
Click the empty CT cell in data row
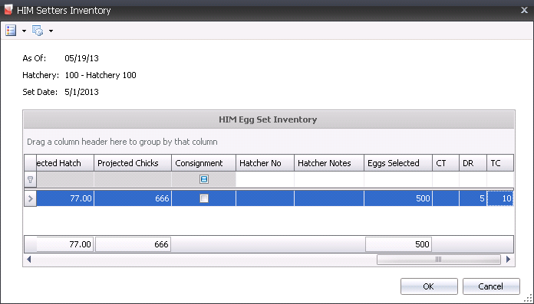[446, 198]
